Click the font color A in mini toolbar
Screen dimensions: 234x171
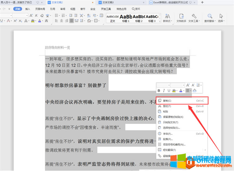[x=181, y=90]
